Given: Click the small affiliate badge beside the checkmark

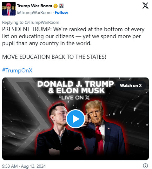Looking at the screenshot, I should pos(62,6).
